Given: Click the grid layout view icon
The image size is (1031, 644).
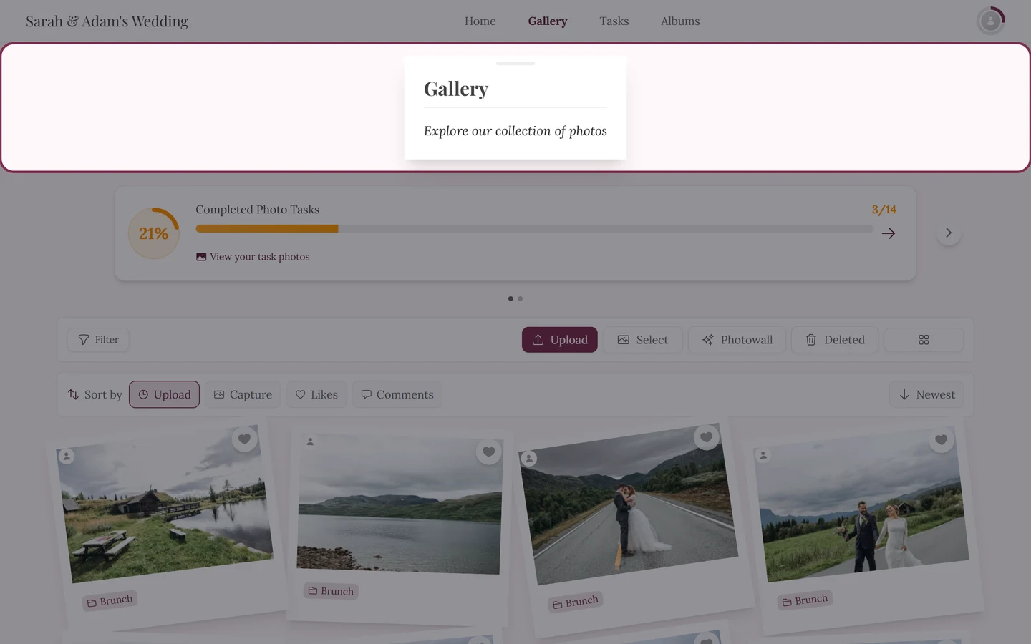Looking at the screenshot, I should (924, 340).
